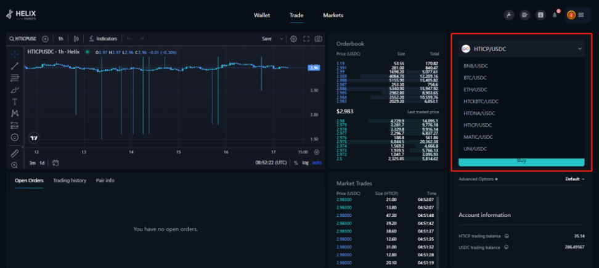Select the text annotation tool
Screen dimensions: 599x268
(15, 102)
